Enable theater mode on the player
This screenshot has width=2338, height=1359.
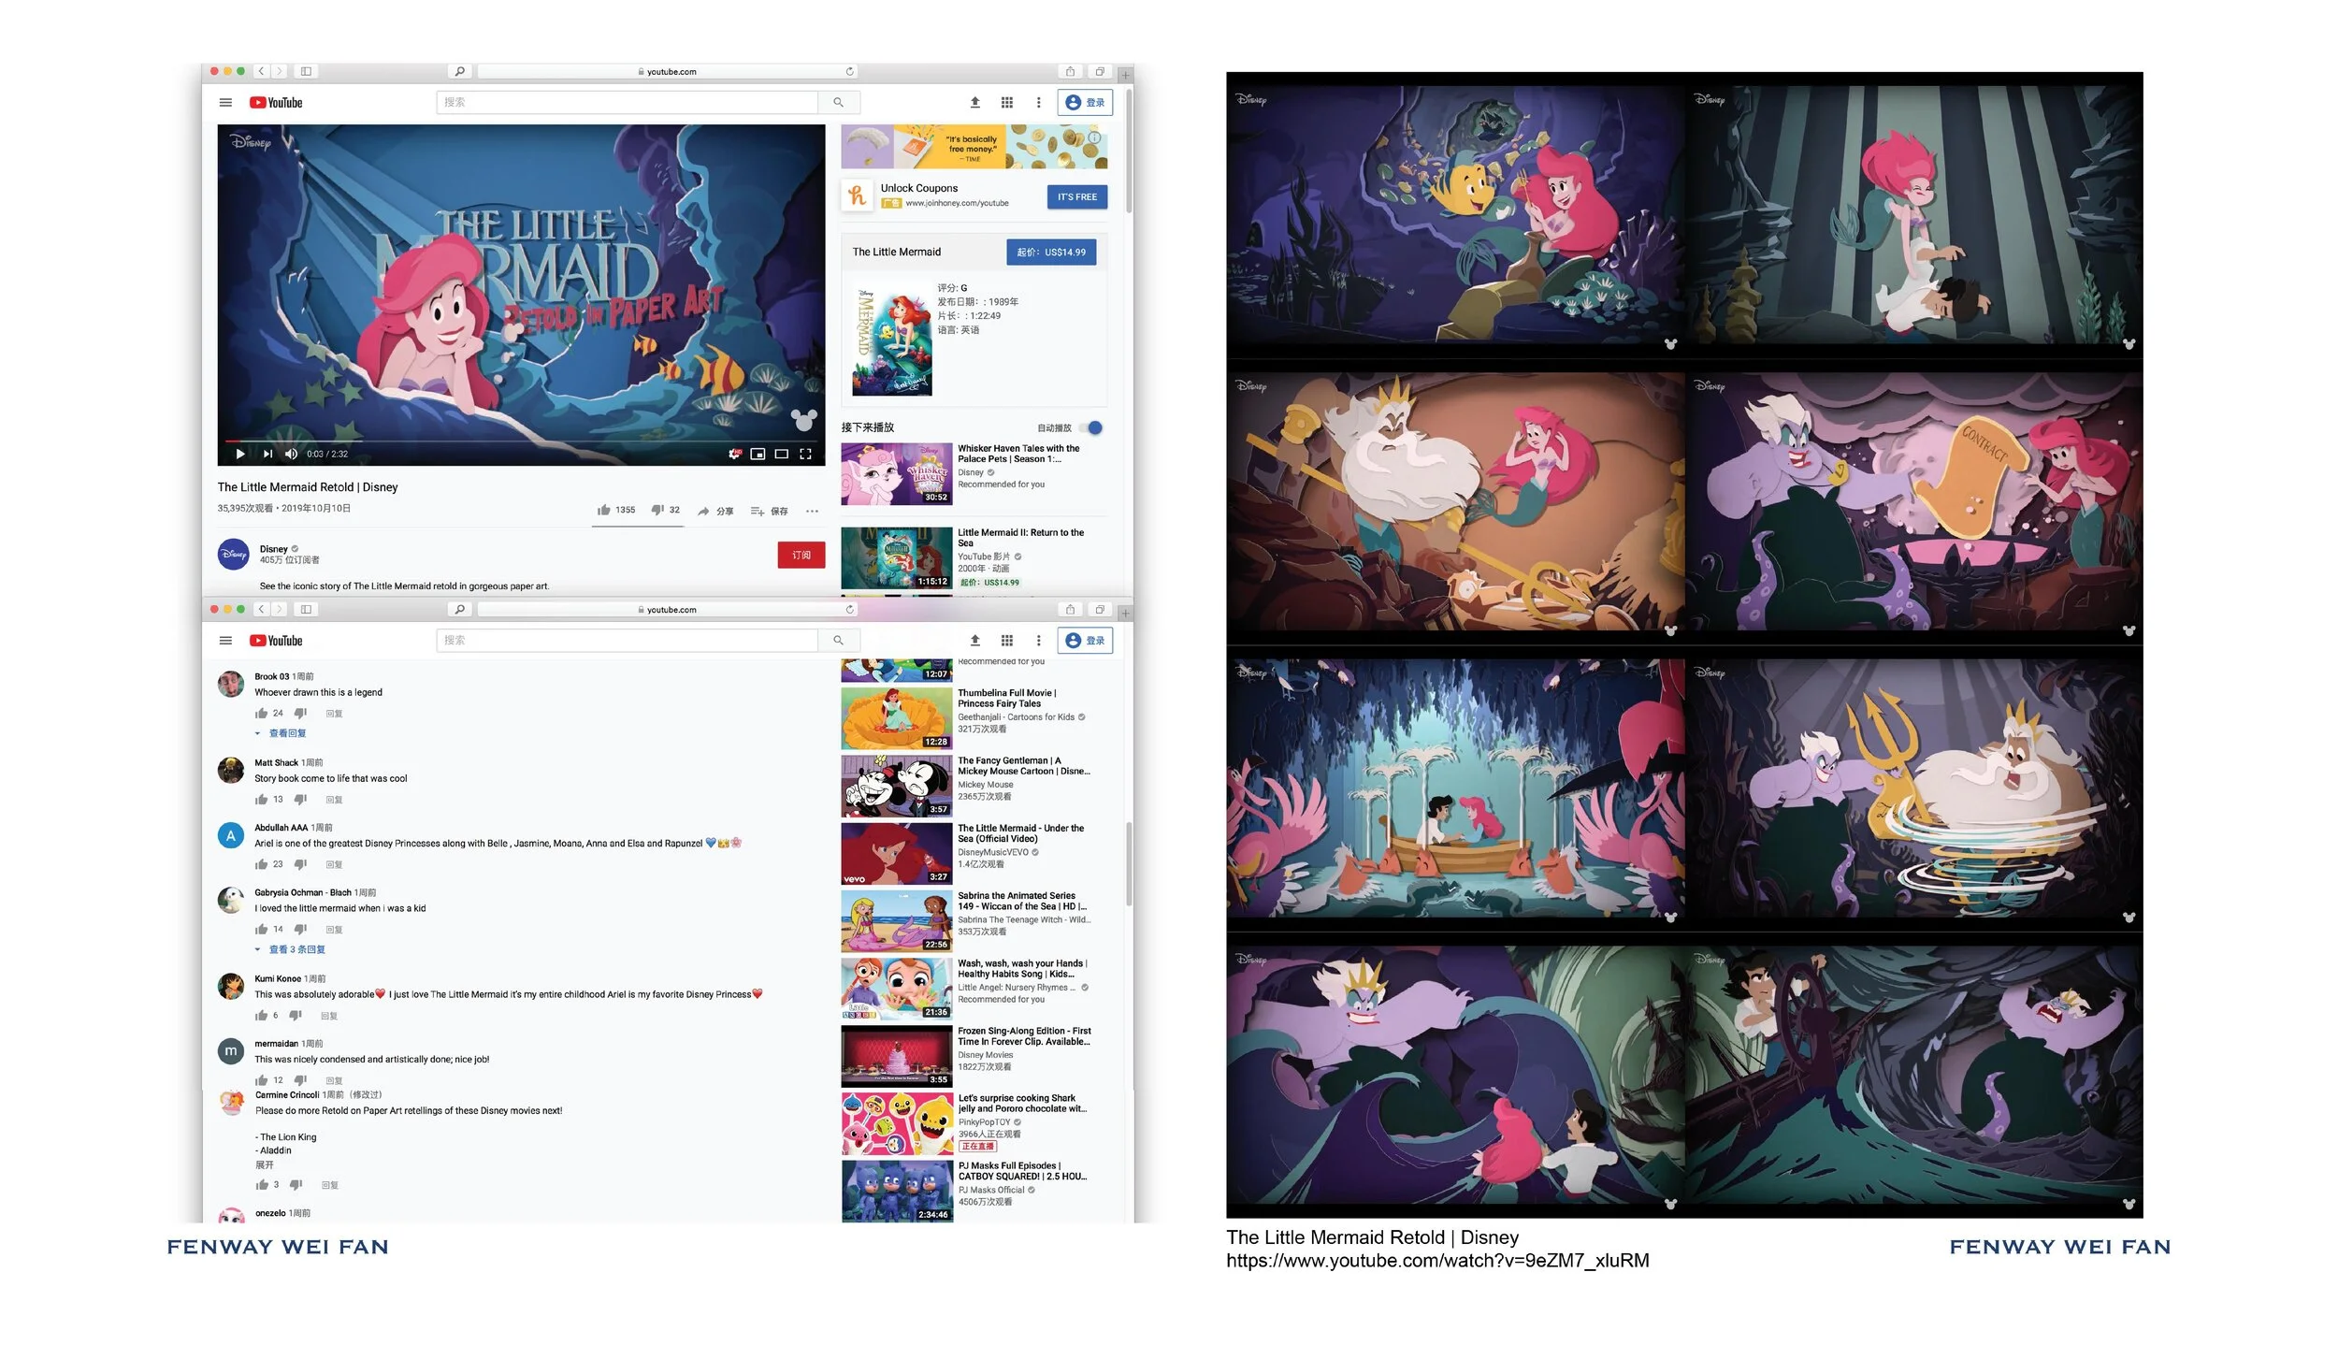click(x=781, y=454)
